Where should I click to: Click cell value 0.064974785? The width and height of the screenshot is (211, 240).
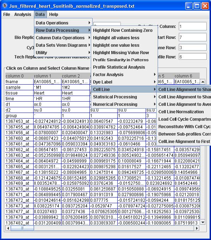point(47,127)
